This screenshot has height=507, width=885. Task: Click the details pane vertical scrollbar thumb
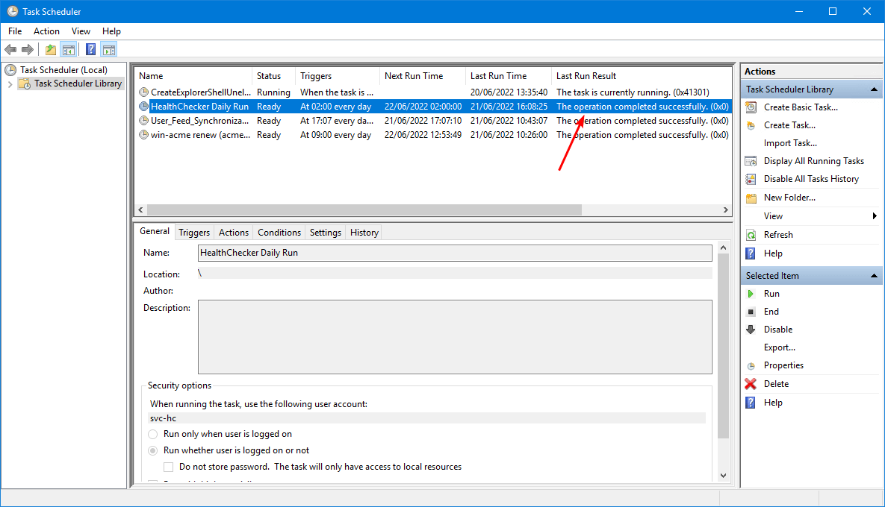[x=723, y=346]
